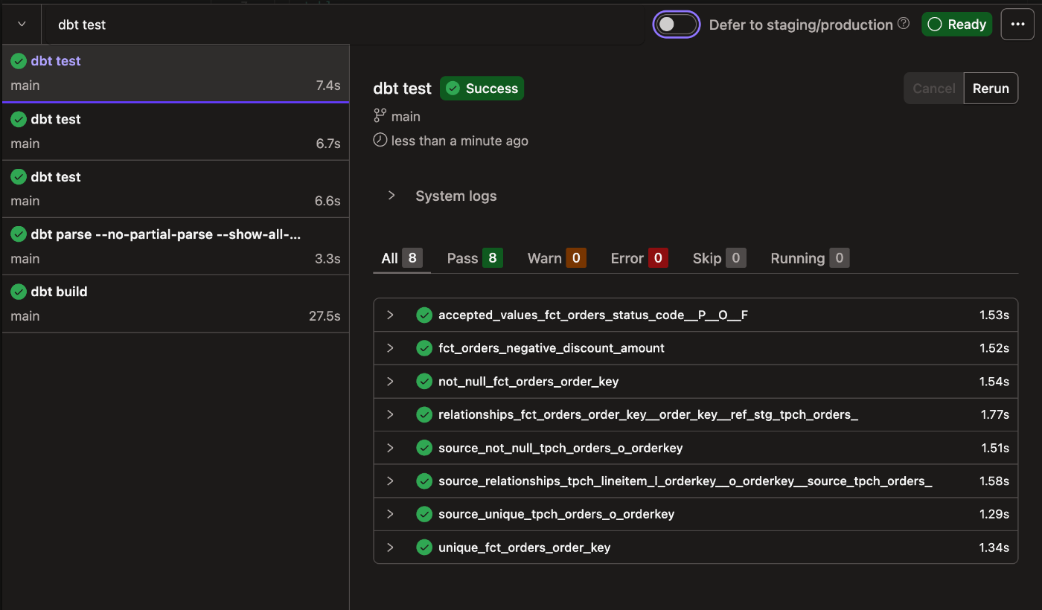Click the 1.29s duration value

tap(994, 514)
